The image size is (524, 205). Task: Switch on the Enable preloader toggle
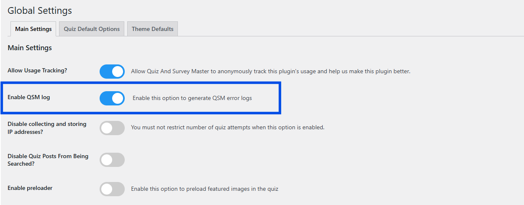tap(112, 189)
